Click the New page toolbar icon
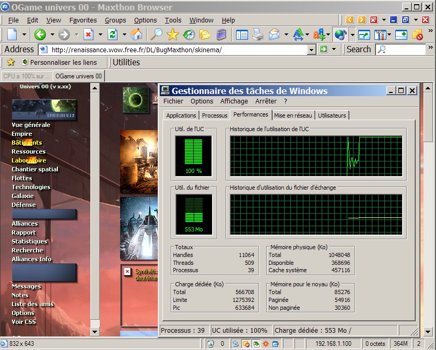 13,35
